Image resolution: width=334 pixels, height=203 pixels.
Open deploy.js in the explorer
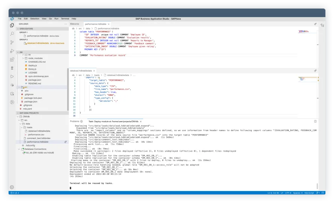(x=33, y=66)
